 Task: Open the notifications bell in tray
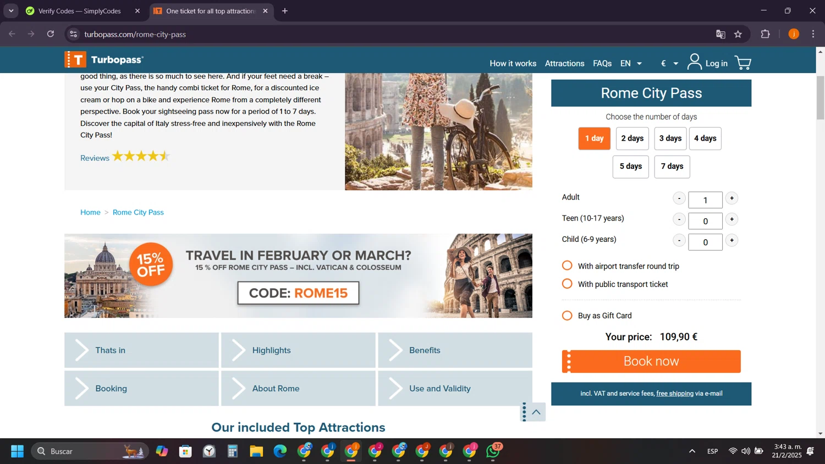810,451
